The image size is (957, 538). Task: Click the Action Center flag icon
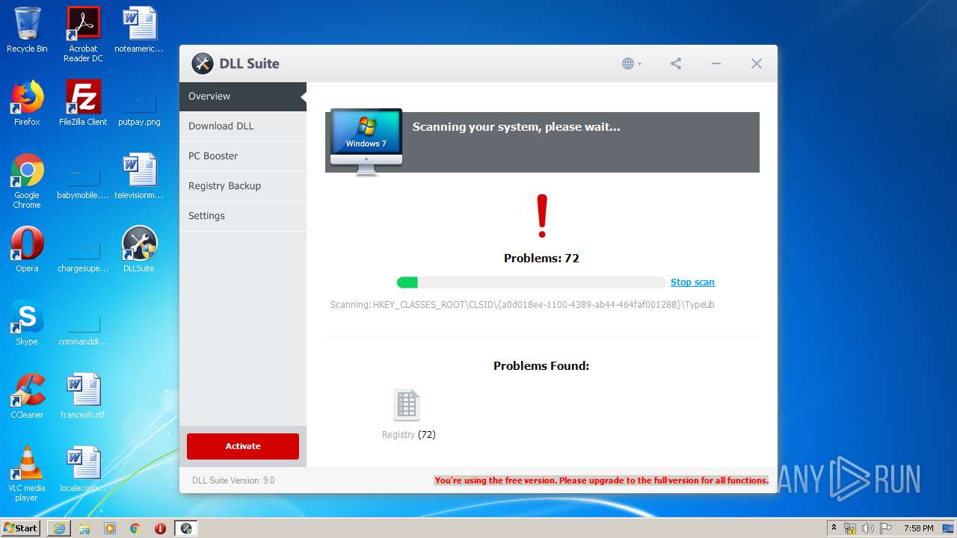tap(885, 528)
